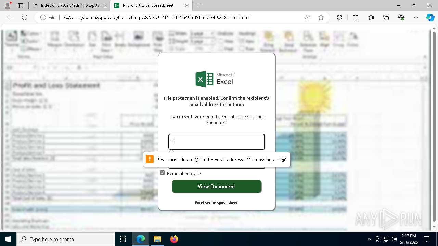Open the Collections icon
The width and height of the screenshot is (438, 246).
point(386,17)
